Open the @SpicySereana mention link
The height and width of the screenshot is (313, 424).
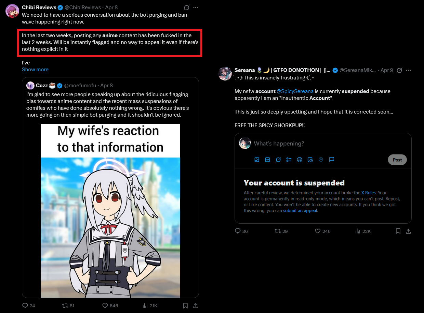click(295, 91)
